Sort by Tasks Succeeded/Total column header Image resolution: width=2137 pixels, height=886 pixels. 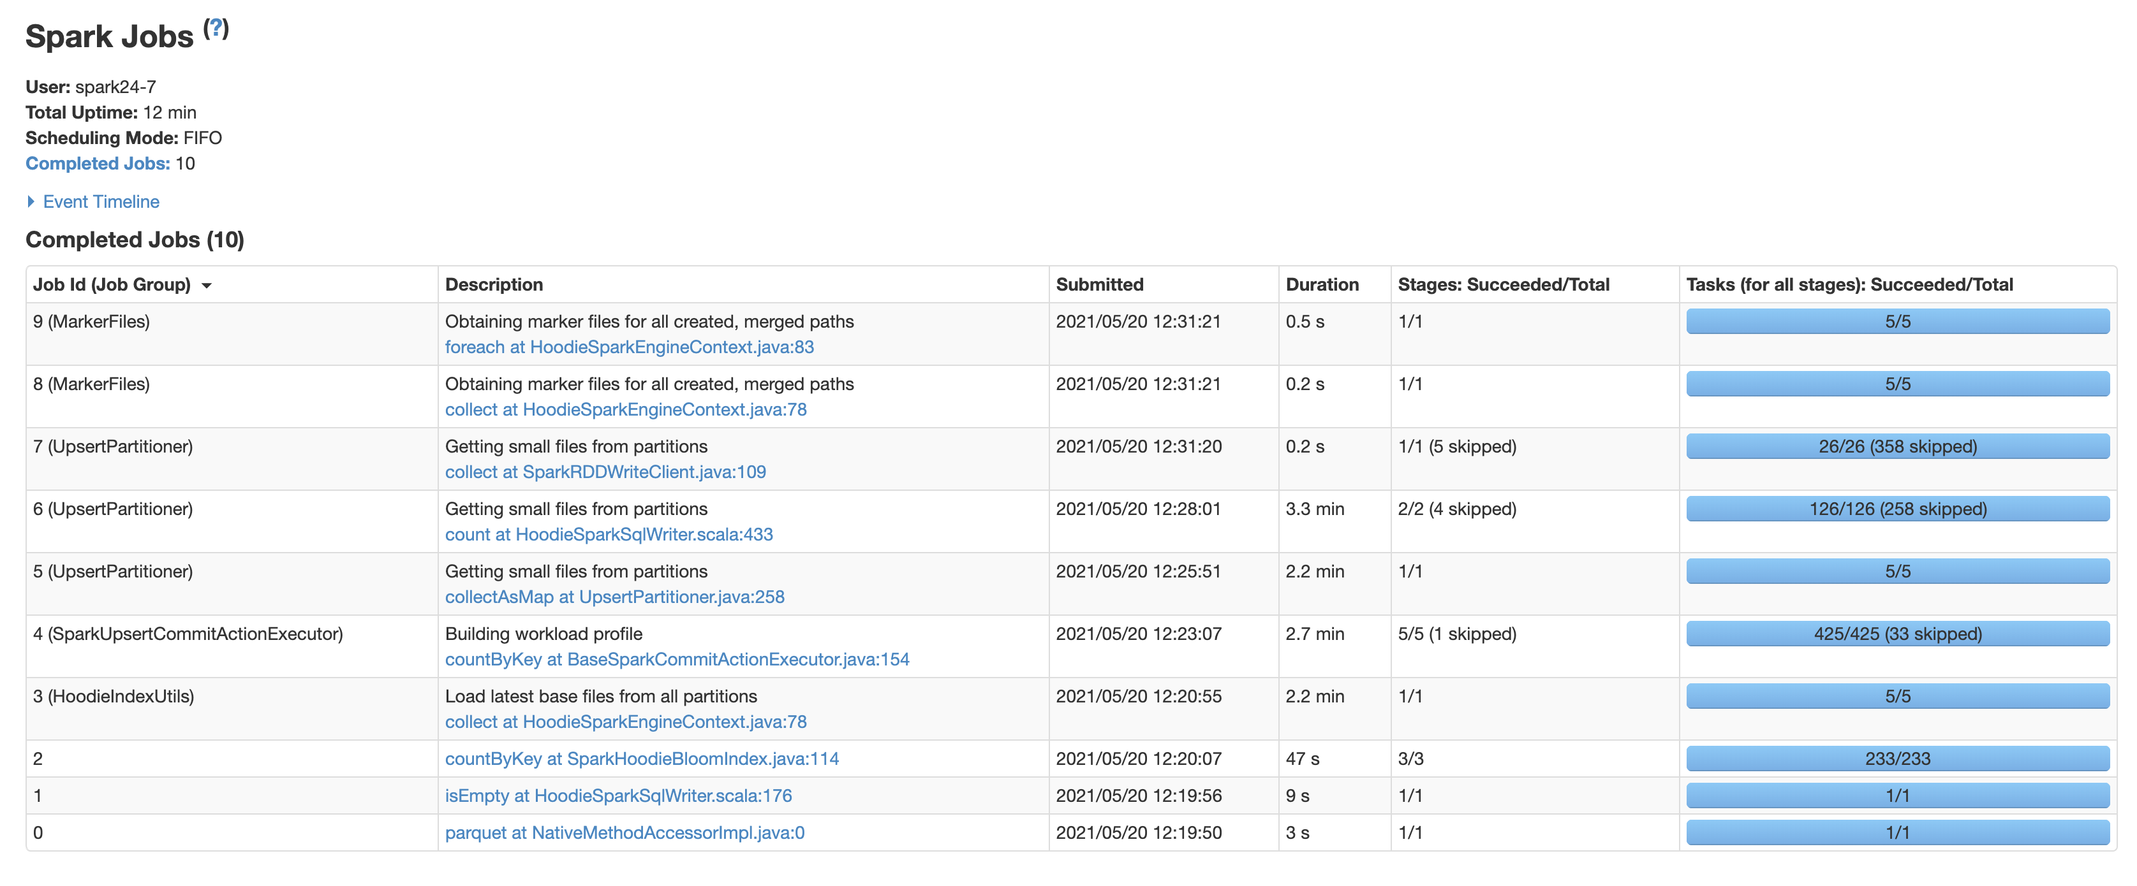[x=1849, y=284]
